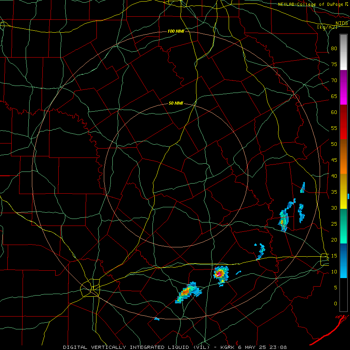Click the dark red segment of the color bar
The width and height of the screenshot is (350, 350).
[x=343, y=122]
